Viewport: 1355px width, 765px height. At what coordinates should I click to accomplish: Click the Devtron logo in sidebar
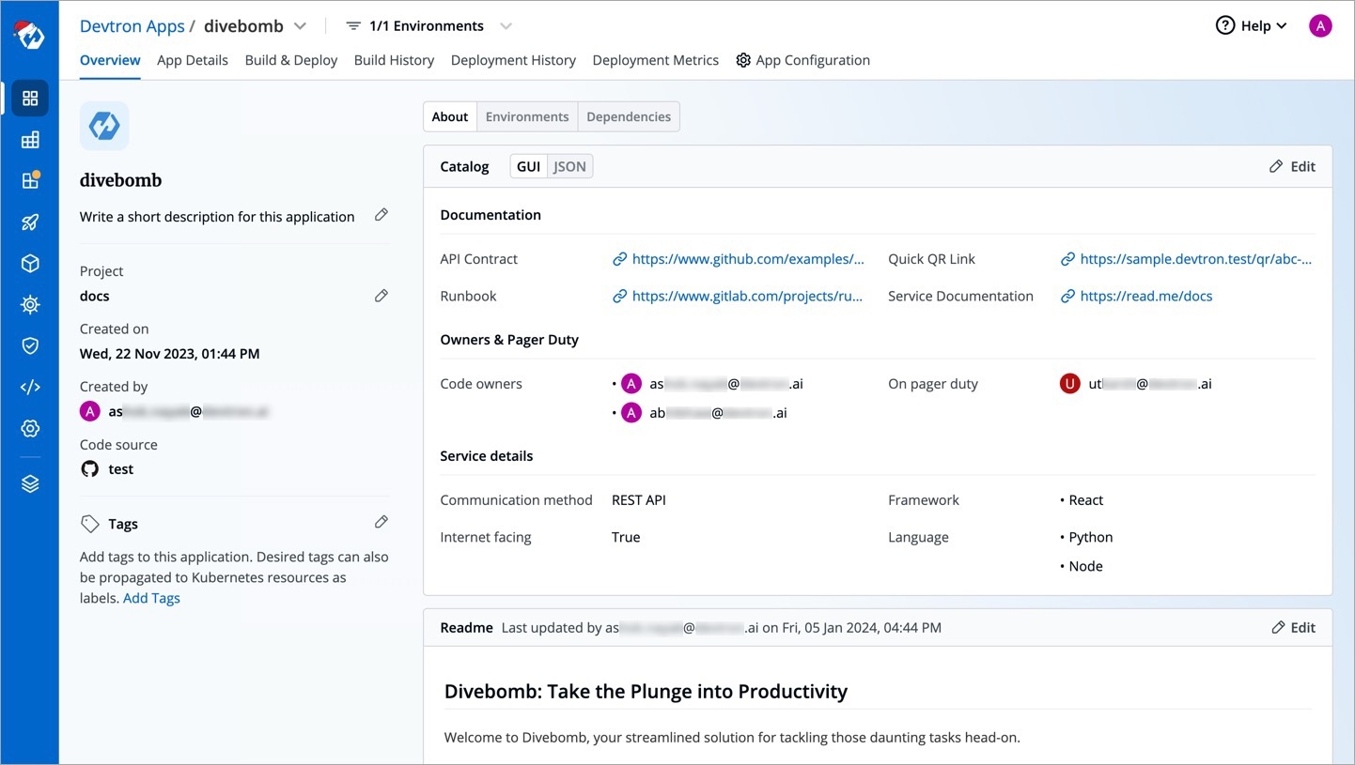click(29, 34)
